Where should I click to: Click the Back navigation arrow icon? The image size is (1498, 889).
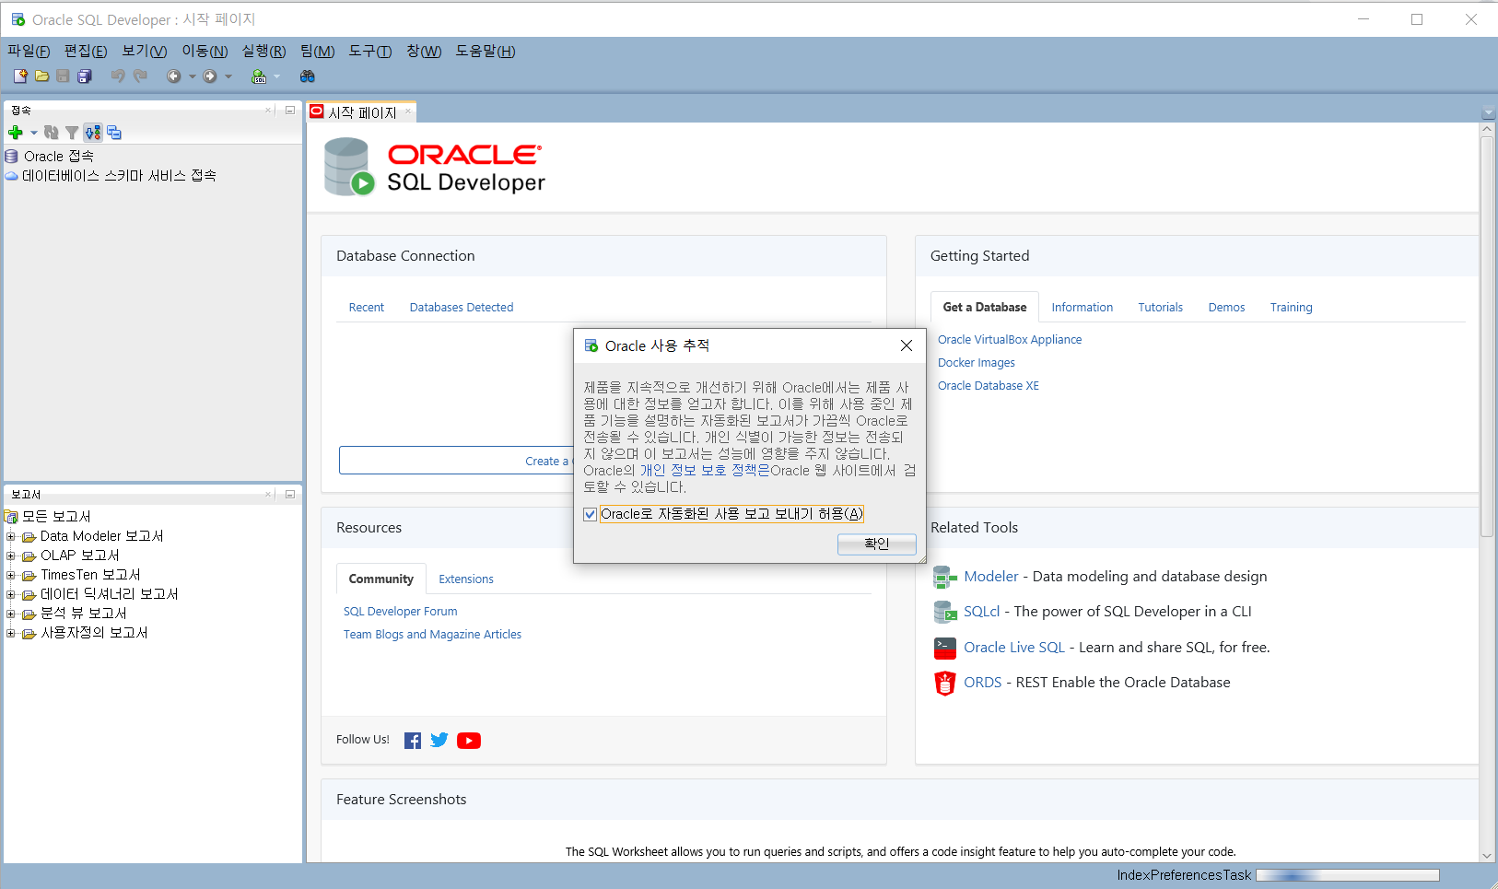click(x=173, y=76)
